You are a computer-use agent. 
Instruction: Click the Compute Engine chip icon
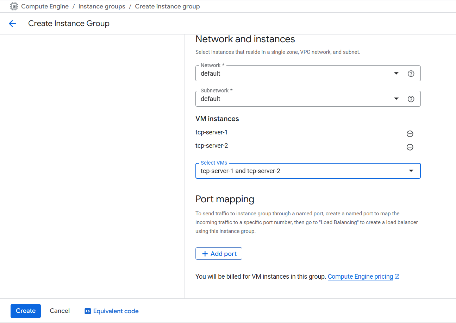(x=14, y=6)
